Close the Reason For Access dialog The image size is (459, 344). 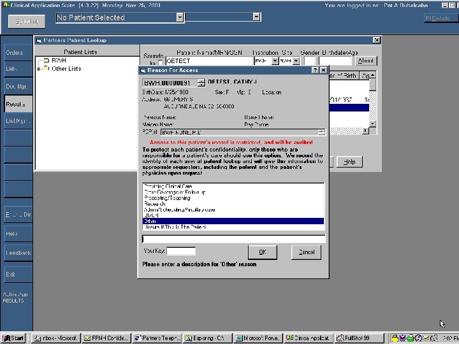click(x=323, y=70)
